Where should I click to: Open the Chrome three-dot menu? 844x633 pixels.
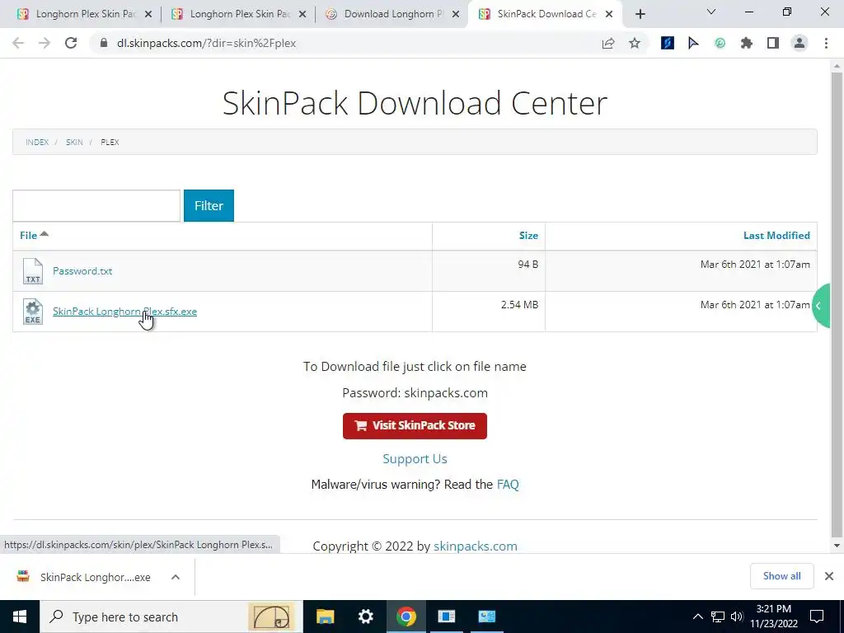click(x=826, y=43)
